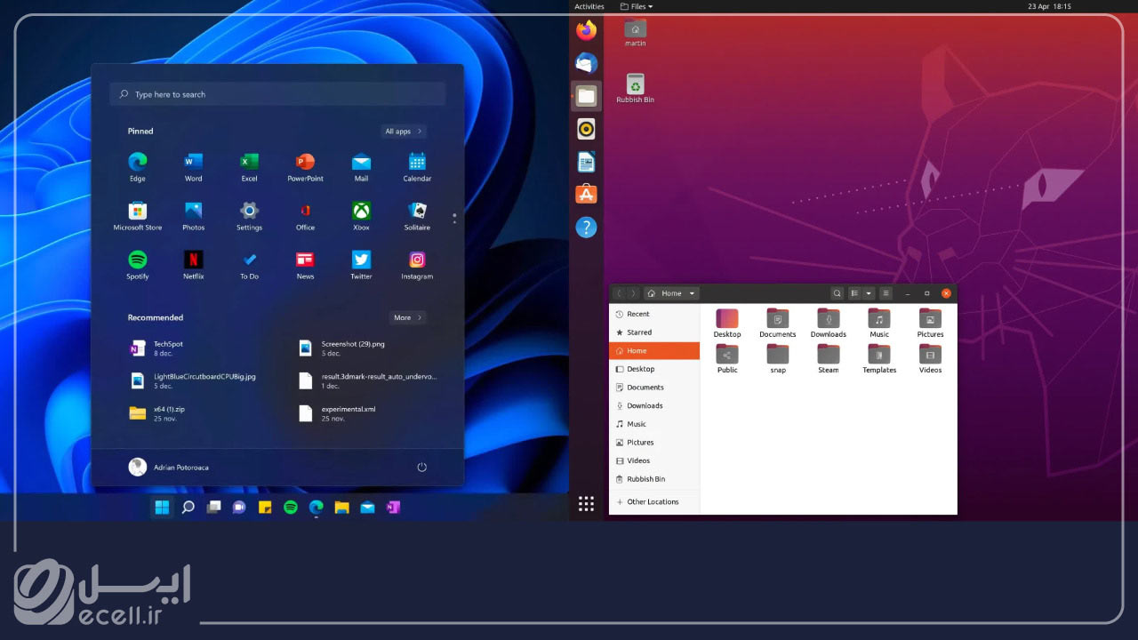
Task: Open Microsoft Store
Action: pos(137,215)
